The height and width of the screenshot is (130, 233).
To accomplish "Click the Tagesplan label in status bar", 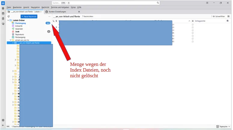I will pyautogui.click(x=223, y=126).
